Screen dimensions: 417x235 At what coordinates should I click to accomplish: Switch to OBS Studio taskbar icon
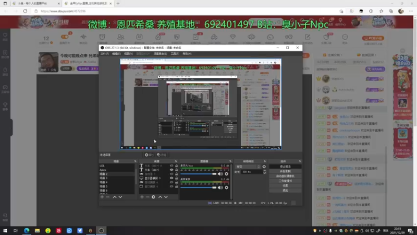pyautogui.click(x=101, y=230)
